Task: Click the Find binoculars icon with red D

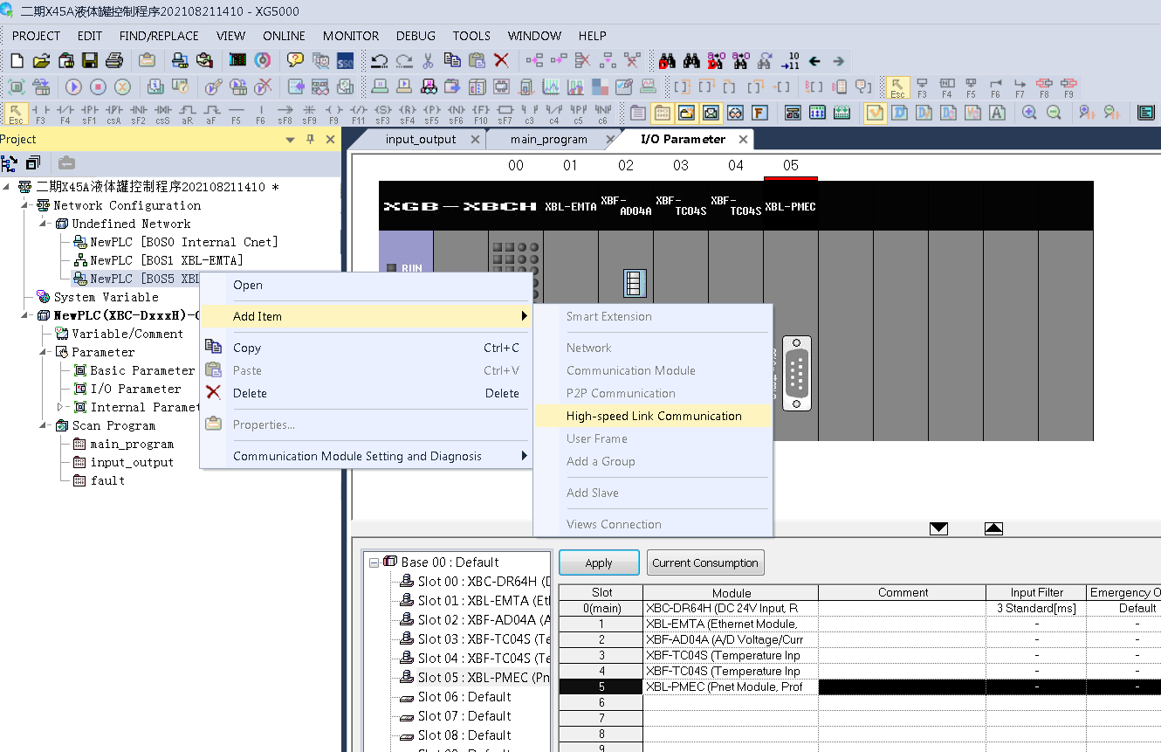Action: tap(668, 61)
